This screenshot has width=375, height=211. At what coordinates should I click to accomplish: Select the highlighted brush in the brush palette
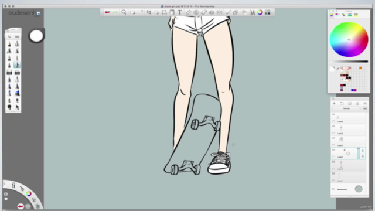pyautogui.click(x=17, y=65)
